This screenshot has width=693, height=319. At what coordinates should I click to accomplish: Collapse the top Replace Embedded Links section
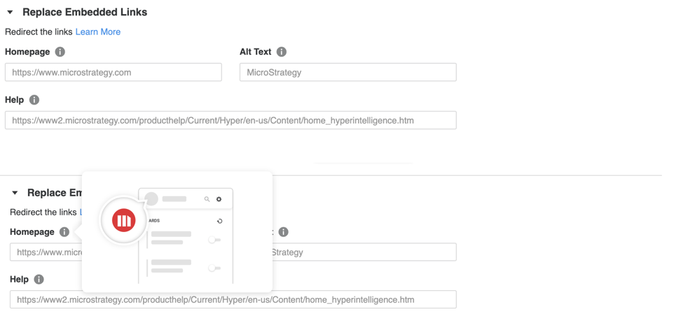[x=10, y=13]
